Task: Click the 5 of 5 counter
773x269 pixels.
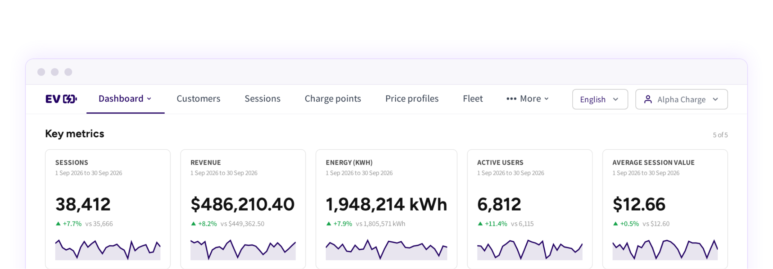Action: tap(720, 135)
